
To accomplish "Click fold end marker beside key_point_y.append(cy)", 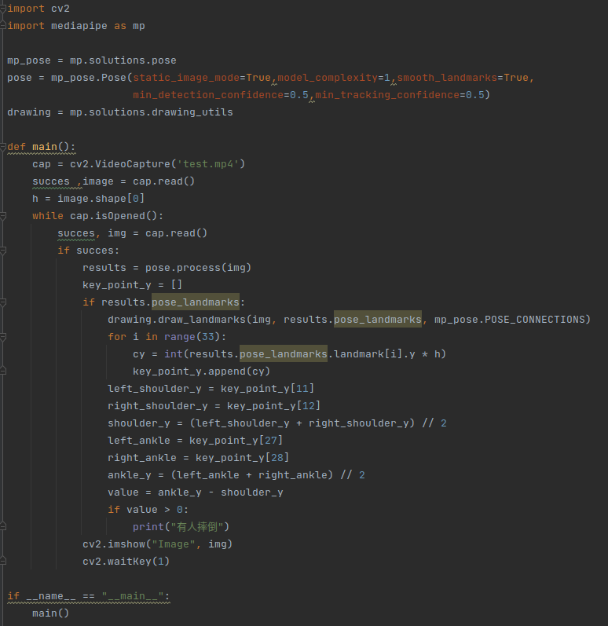I will point(3,372).
